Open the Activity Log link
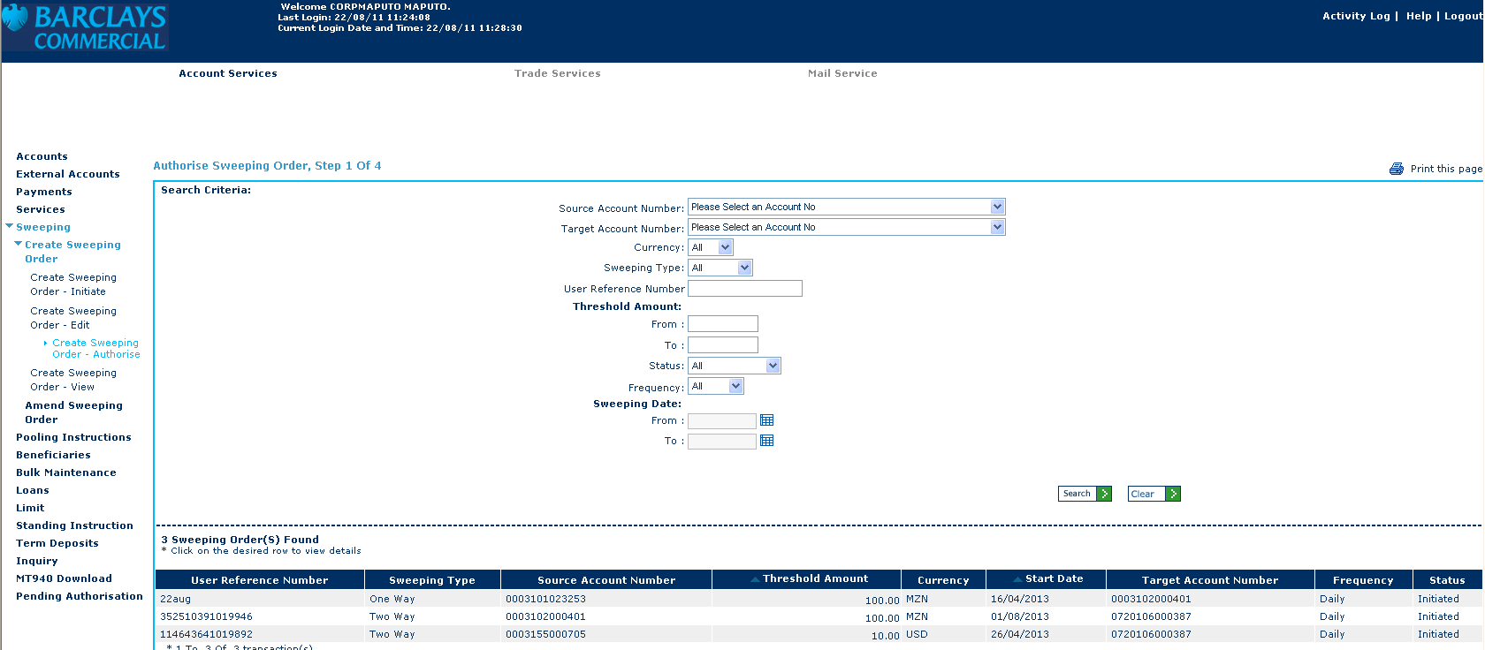1485x650 pixels. [x=1356, y=16]
